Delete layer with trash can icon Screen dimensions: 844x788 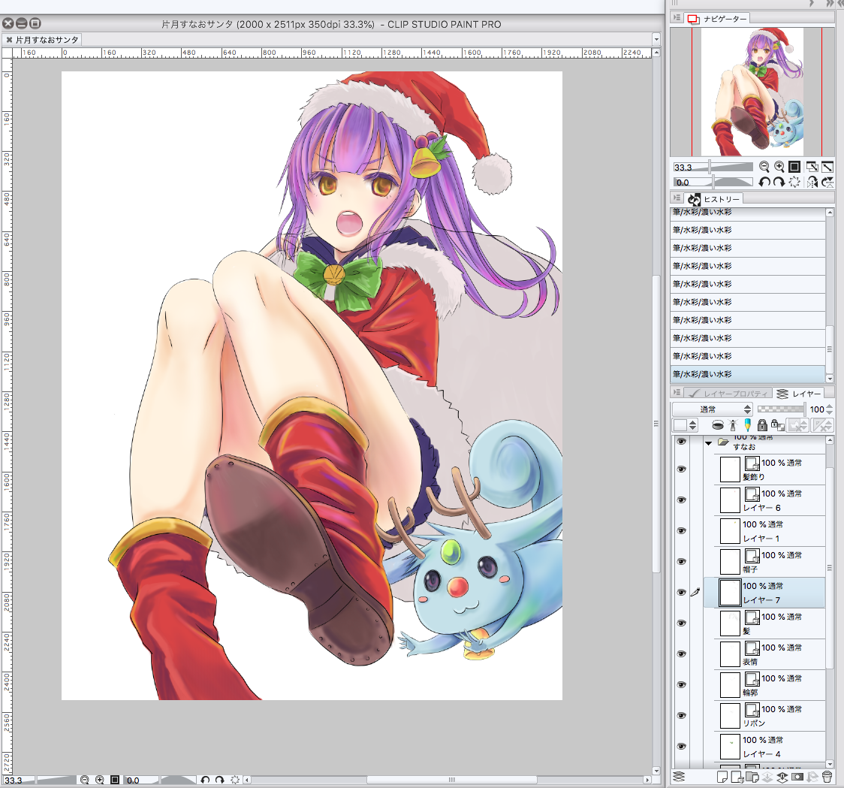[827, 777]
